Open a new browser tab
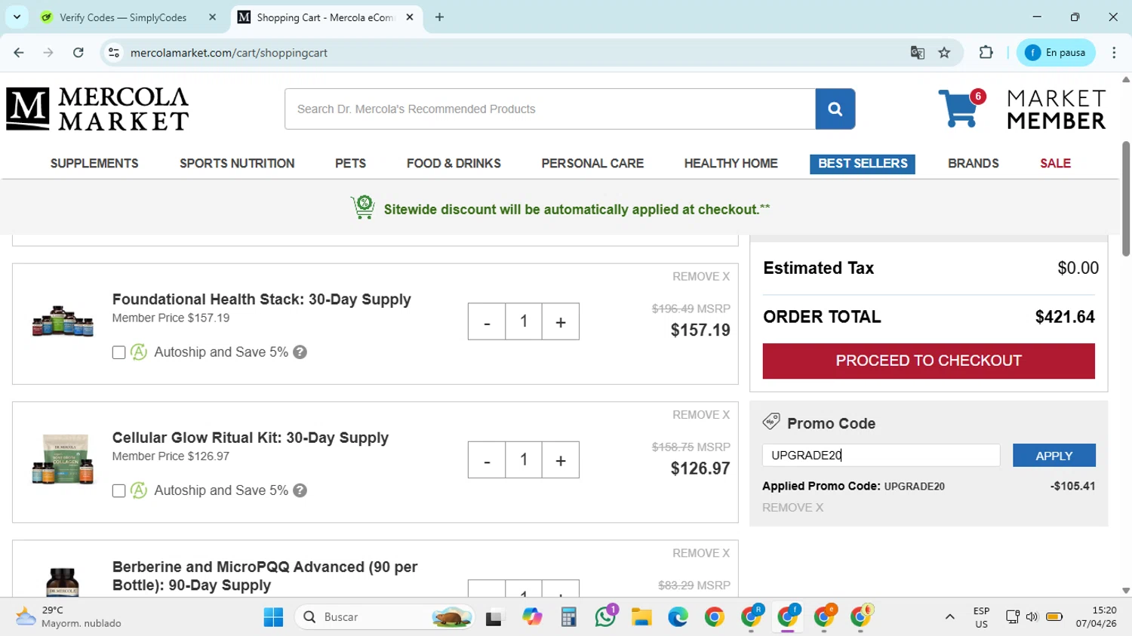1132x636 pixels. [x=439, y=17]
